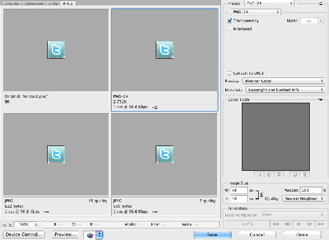This screenshot has width=329, height=240.
Task: Open the Optimize menu icon beside Preset
Action: (320, 3)
